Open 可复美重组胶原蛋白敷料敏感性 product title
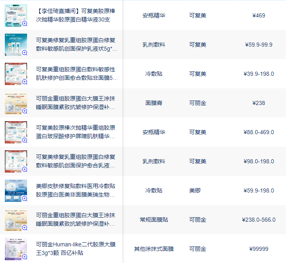Screen dimensions: 286x263 [x=77, y=74]
